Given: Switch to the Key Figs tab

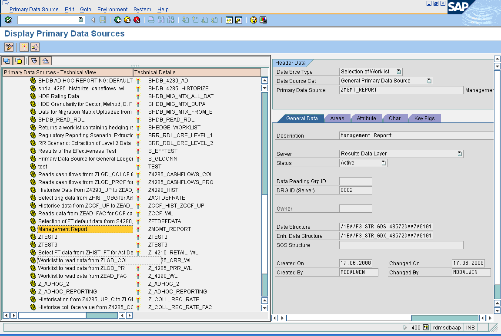Looking at the screenshot, I should 424,118.
